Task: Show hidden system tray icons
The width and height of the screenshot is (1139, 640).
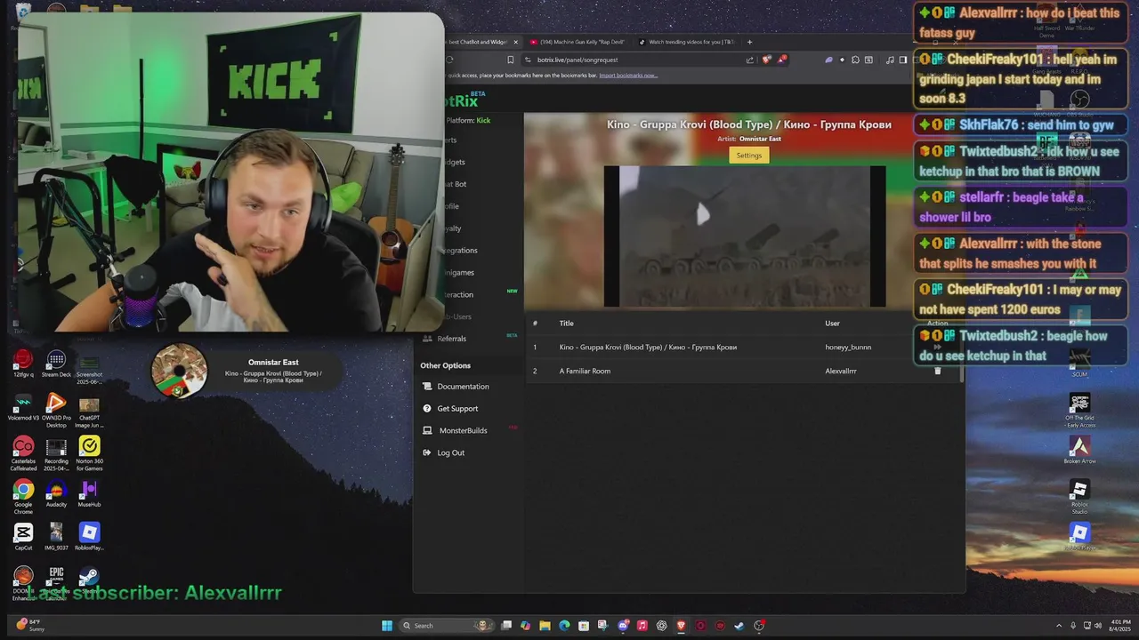Action: [1059, 626]
